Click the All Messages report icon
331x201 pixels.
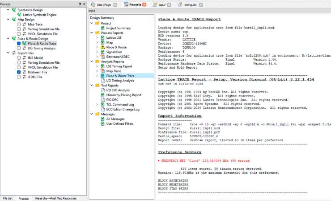(102, 119)
